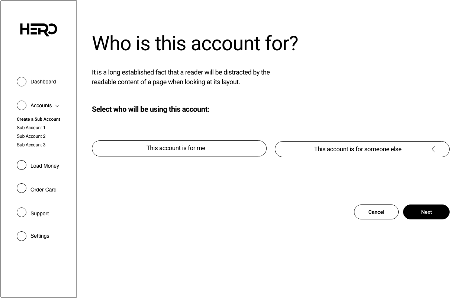Screen dimensions: 476x298
Task: Click the Dashboard circle icon
Action: click(x=22, y=82)
